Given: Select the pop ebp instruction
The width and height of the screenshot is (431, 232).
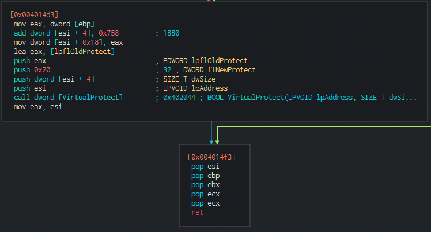Looking at the screenshot, I should [205, 176].
